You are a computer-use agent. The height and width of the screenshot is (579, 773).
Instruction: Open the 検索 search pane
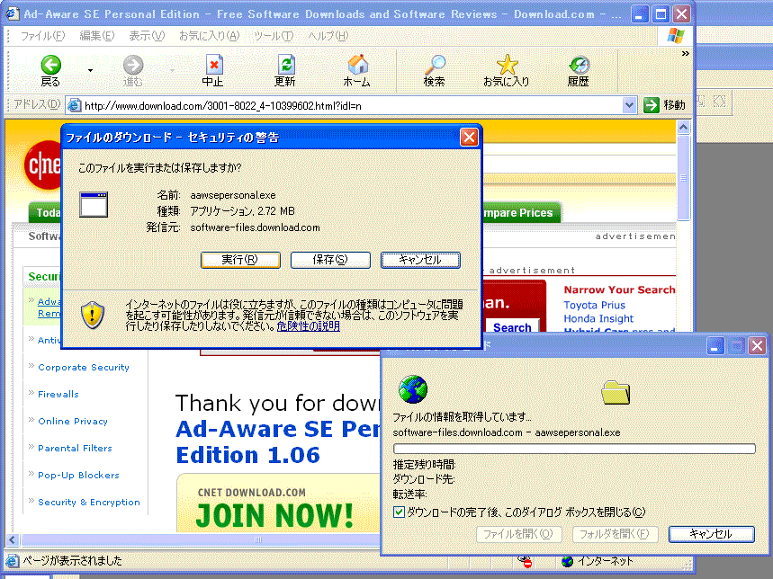click(x=435, y=70)
